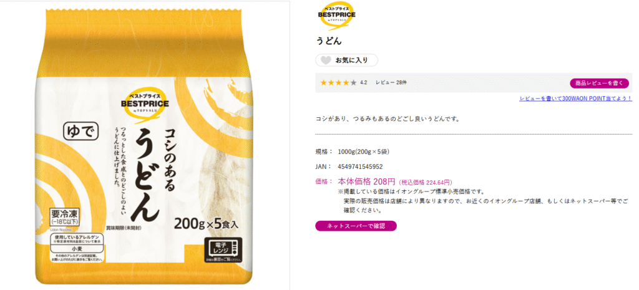Click the 要冷凍 frozen storage mark
Screen dimensions: 639x290
[x=64, y=216]
